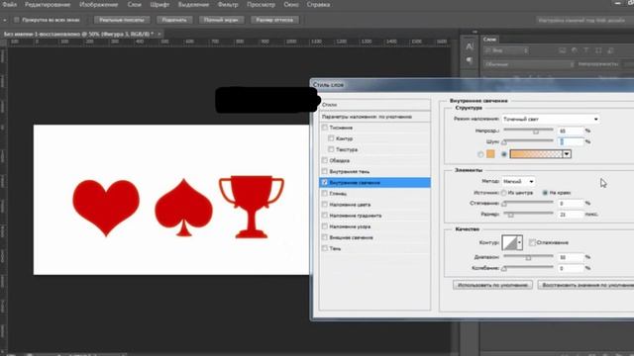Open the layer filter Вид dropdown
Screen dimensions: 634x356
pyautogui.click(x=506, y=50)
